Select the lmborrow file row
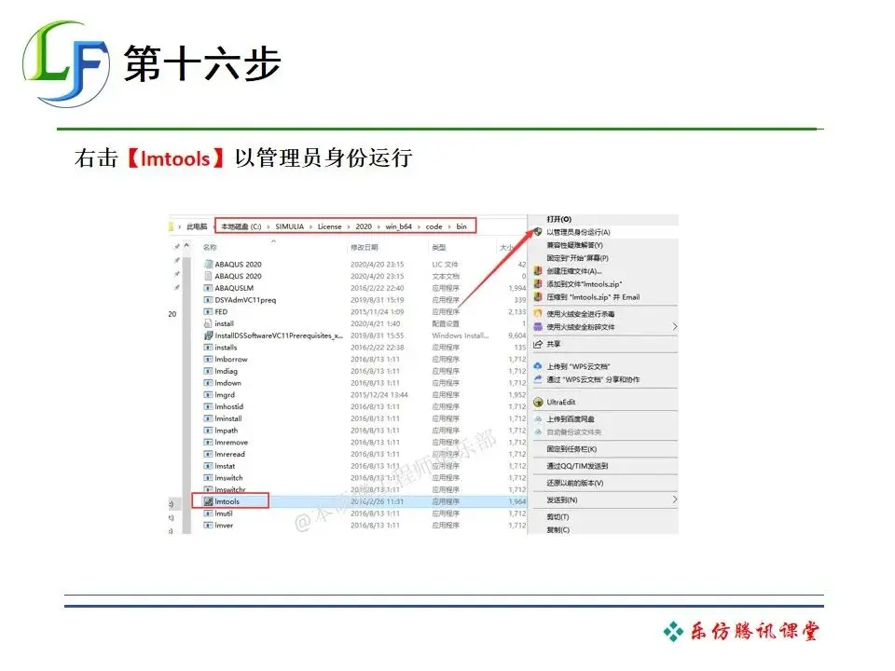 [365, 360]
